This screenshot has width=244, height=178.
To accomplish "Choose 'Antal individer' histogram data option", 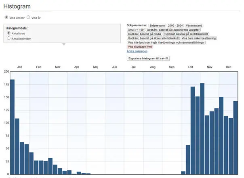I will [x=9, y=38].
